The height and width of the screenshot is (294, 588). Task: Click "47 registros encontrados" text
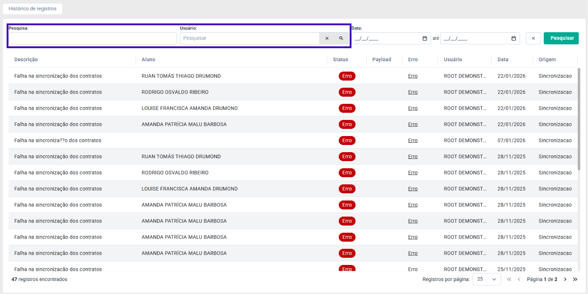coord(39,279)
